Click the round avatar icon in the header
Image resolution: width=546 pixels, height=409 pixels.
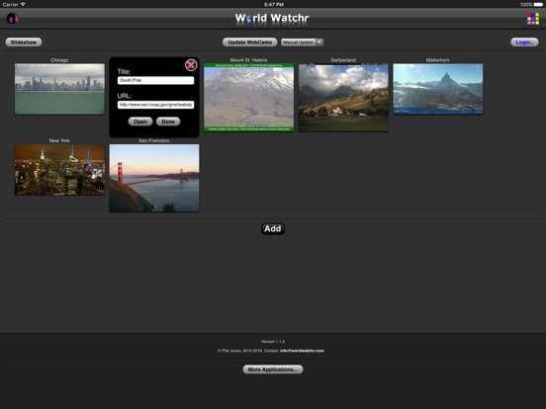click(x=12, y=18)
